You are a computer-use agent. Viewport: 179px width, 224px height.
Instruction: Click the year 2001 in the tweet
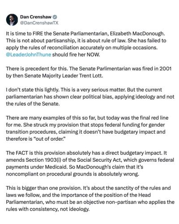pyautogui.click(x=166, y=69)
